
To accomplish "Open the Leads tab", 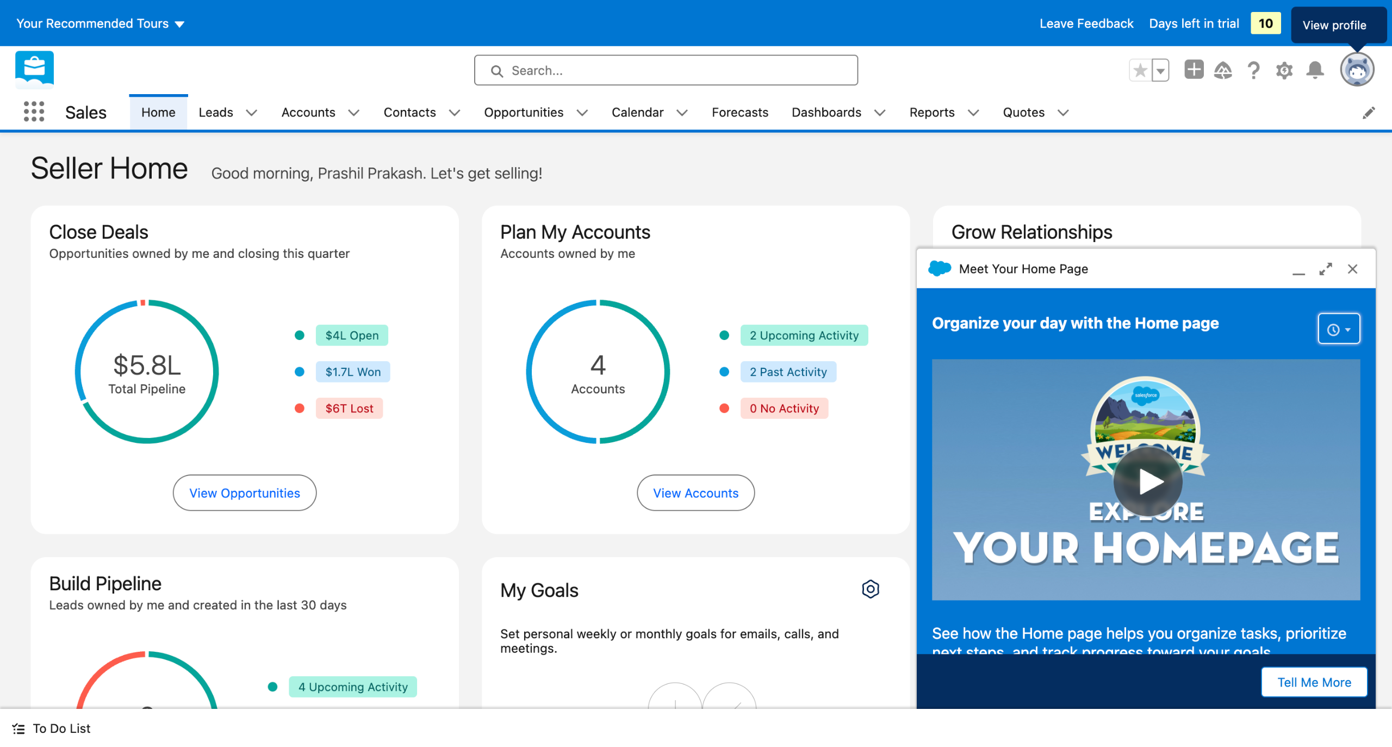I will click(x=216, y=112).
